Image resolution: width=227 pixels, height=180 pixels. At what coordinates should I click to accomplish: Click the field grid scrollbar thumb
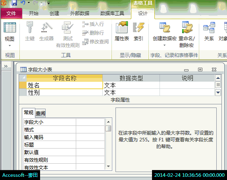(x=218, y=84)
